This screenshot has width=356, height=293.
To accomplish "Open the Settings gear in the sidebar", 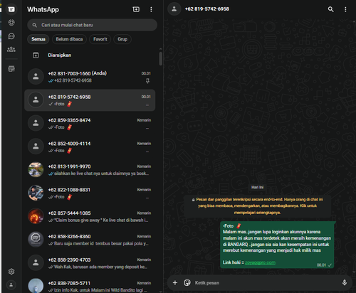I will (x=11, y=272).
